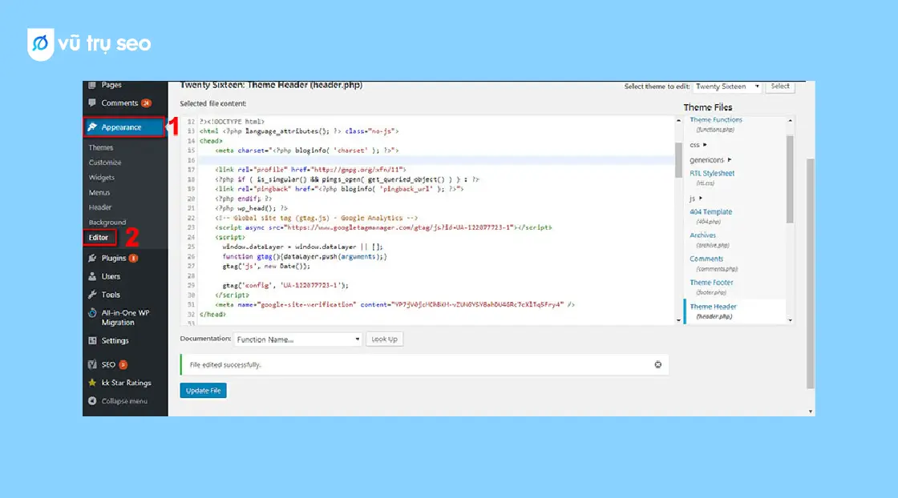
Task: Open All-in-One WP Migration
Action: pyautogui.click(x=125, y=318)
